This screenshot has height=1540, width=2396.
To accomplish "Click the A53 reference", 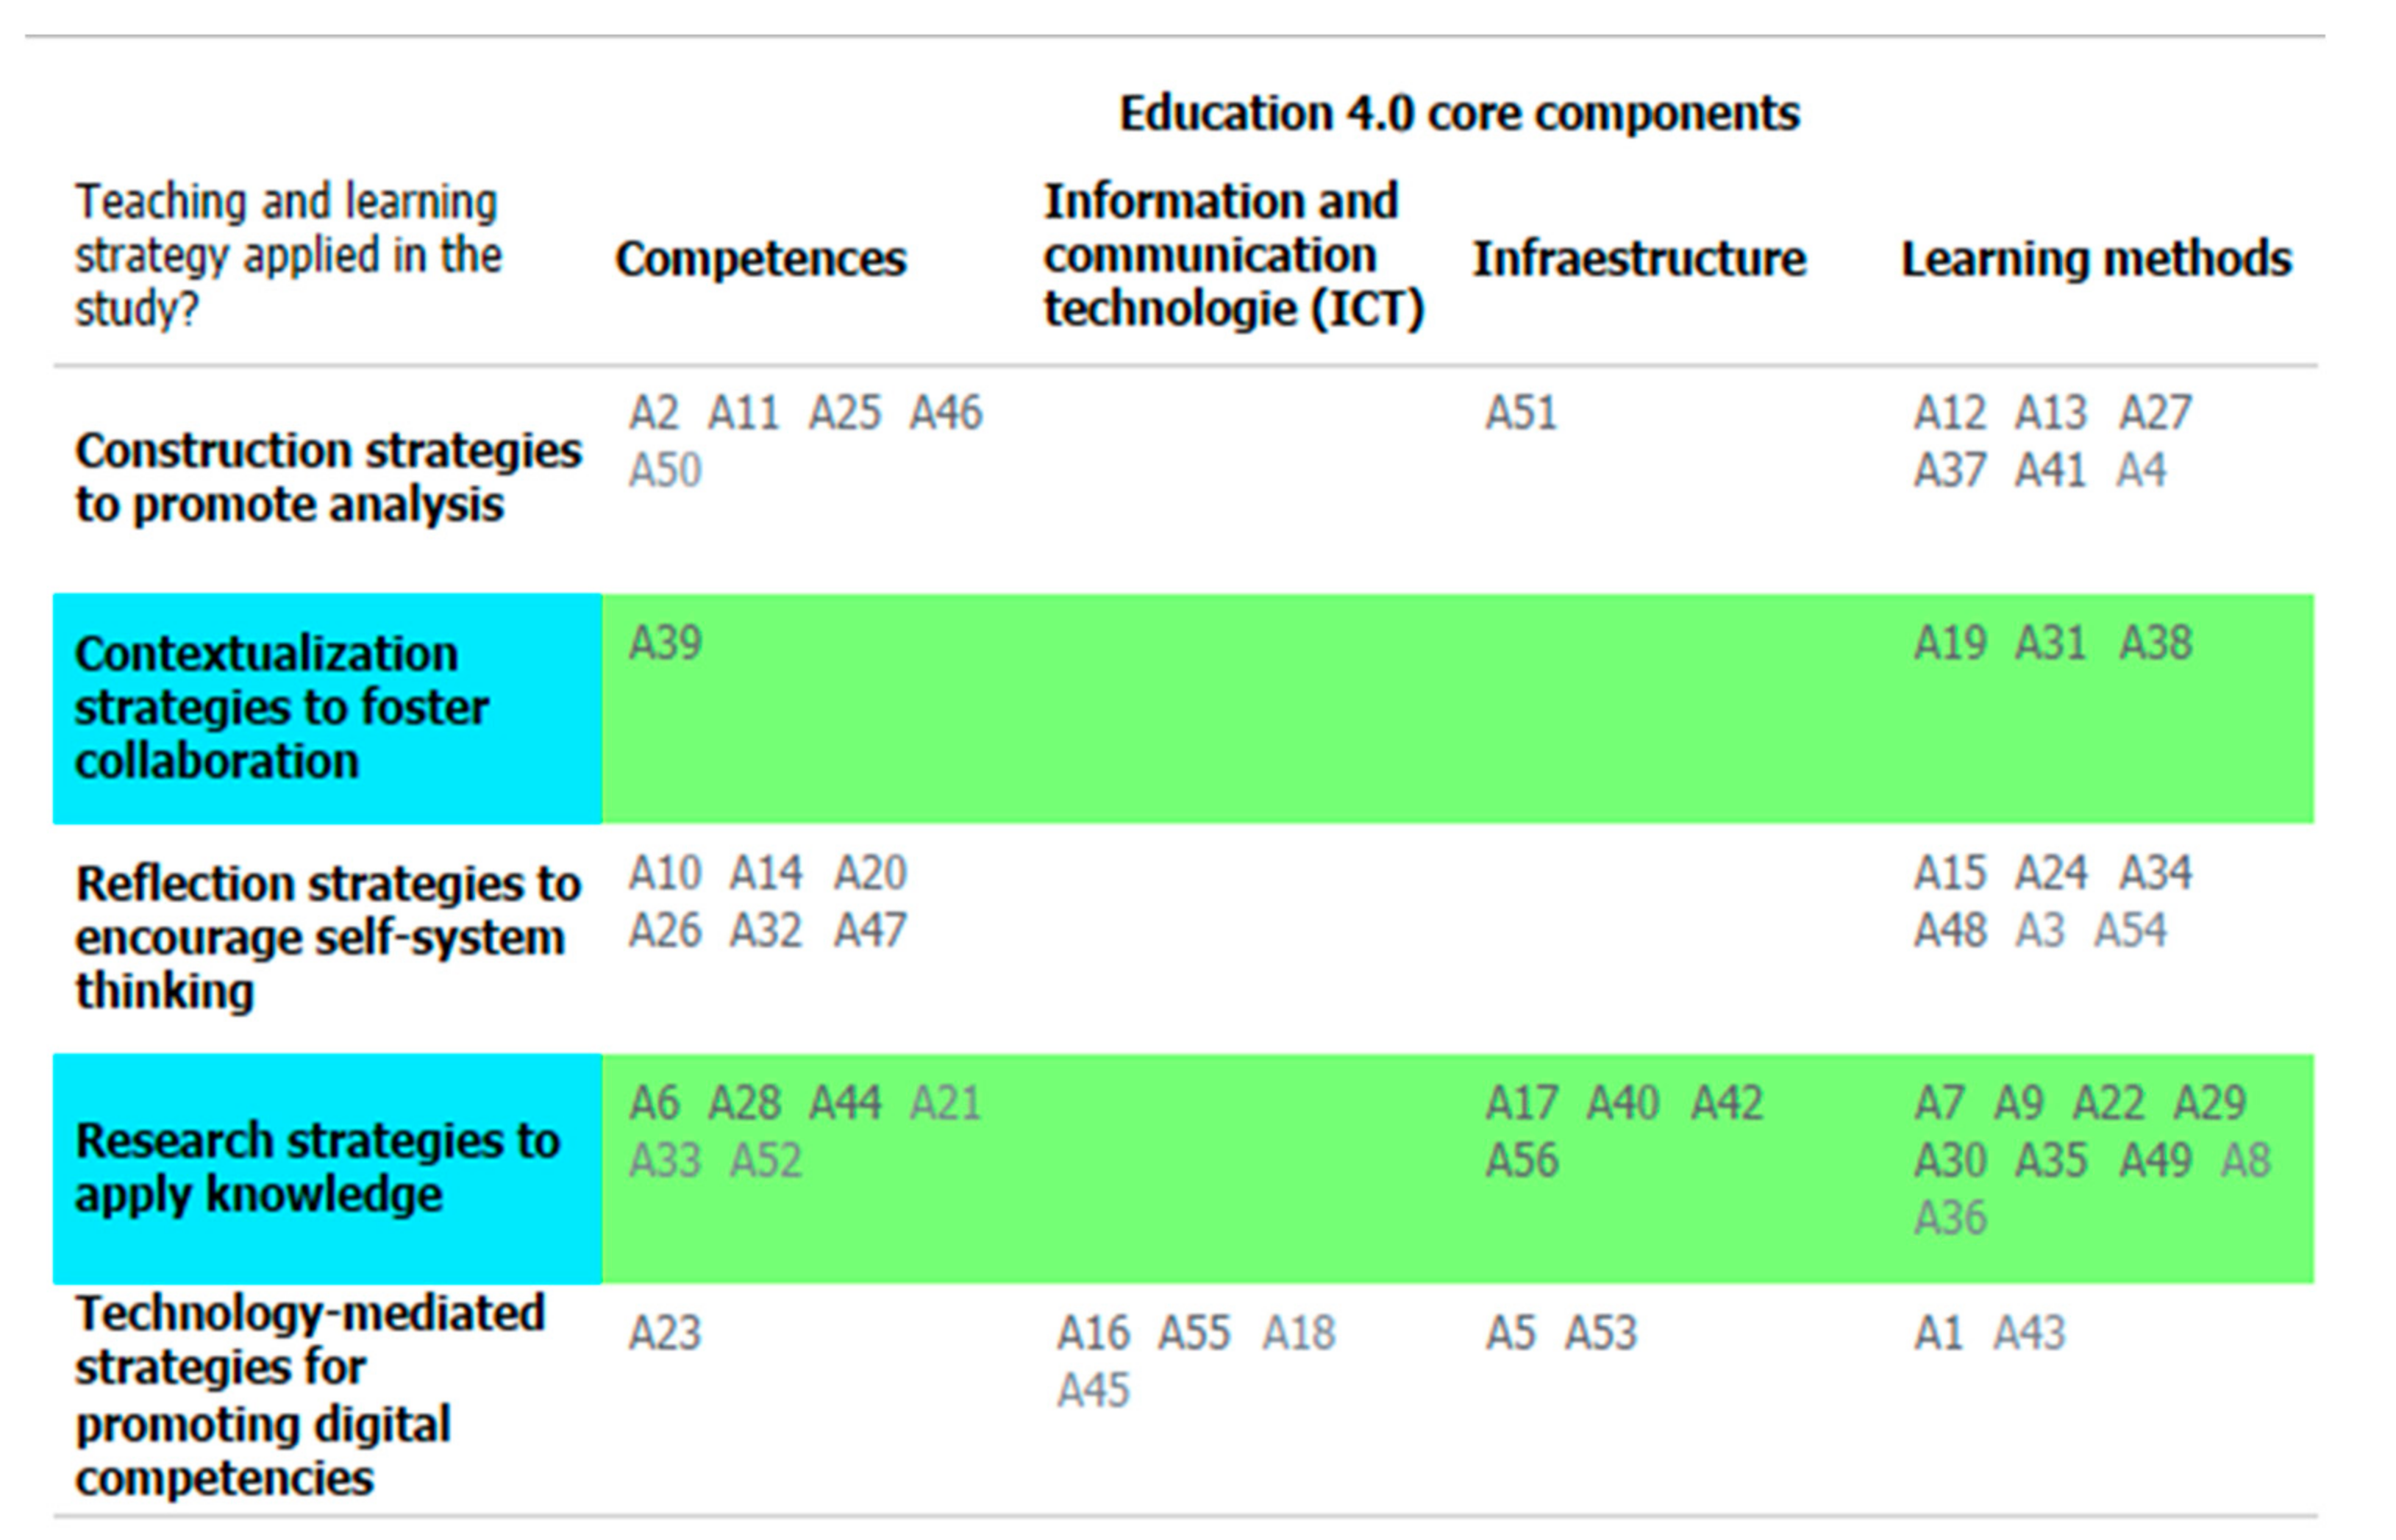I will click(1601, 1333).
